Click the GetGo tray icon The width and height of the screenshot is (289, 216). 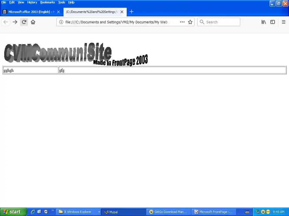pos(263,212)
